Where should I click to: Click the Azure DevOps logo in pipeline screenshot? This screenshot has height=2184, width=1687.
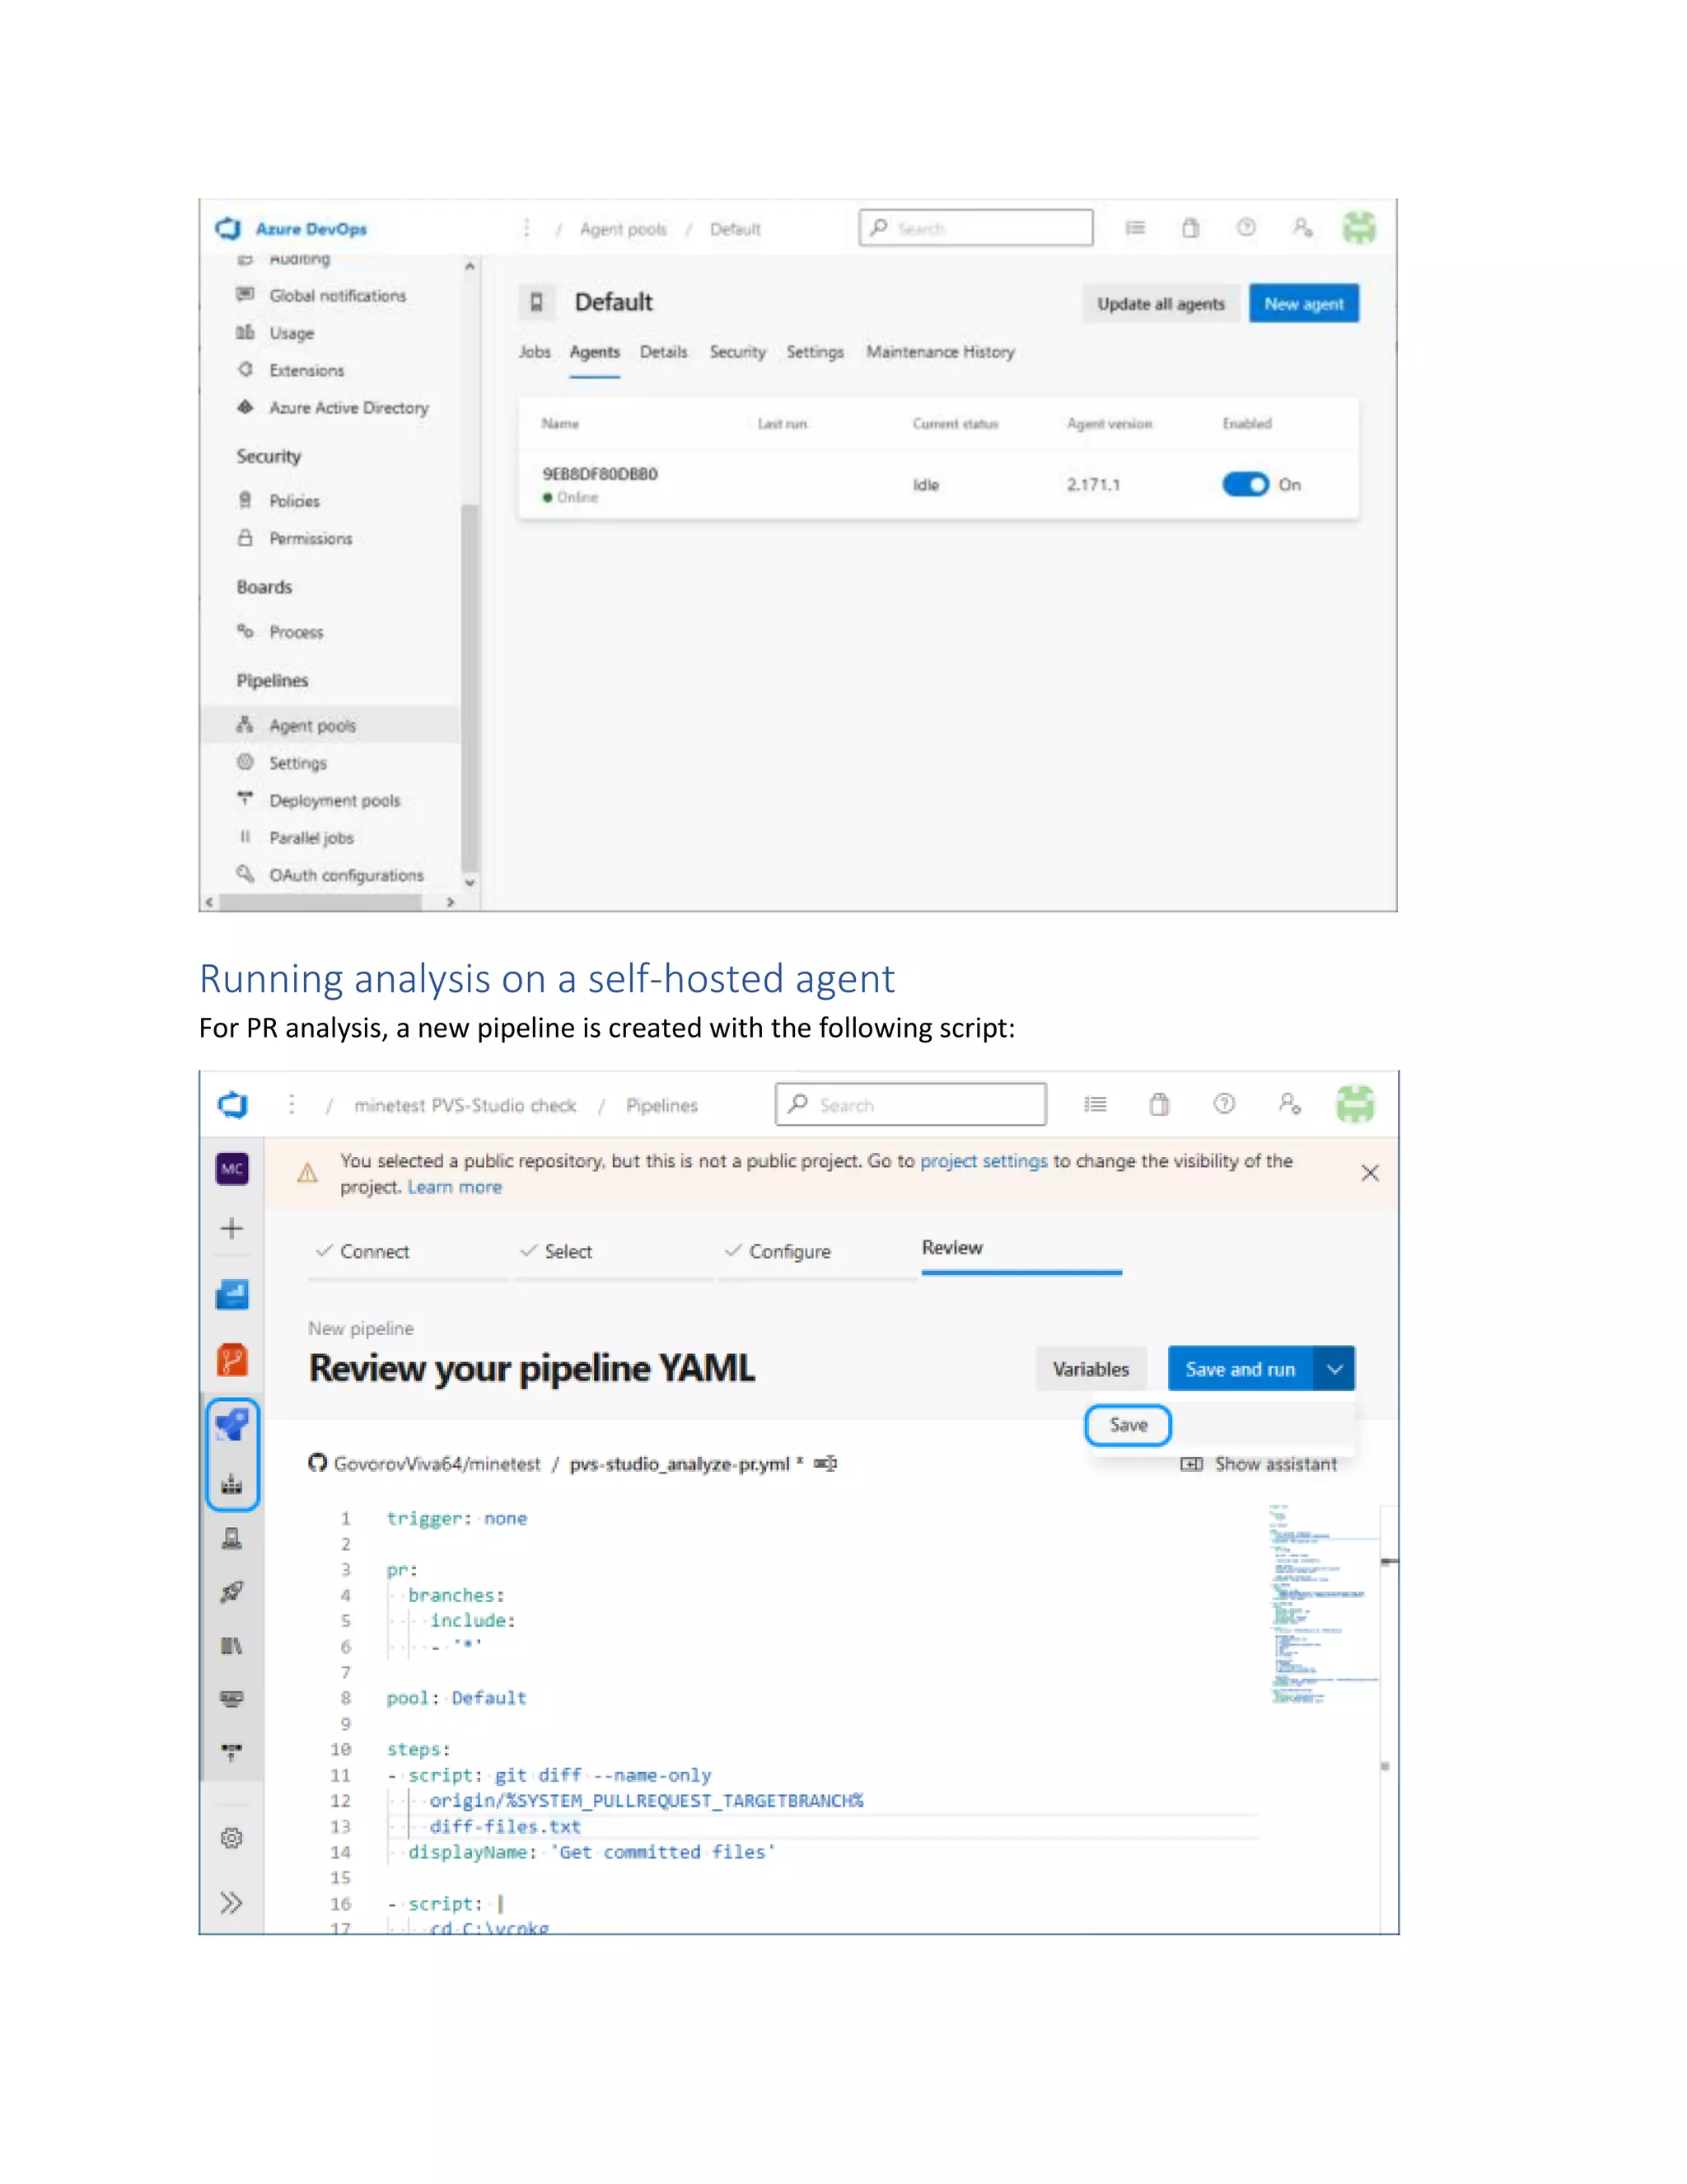point(233,1105)
